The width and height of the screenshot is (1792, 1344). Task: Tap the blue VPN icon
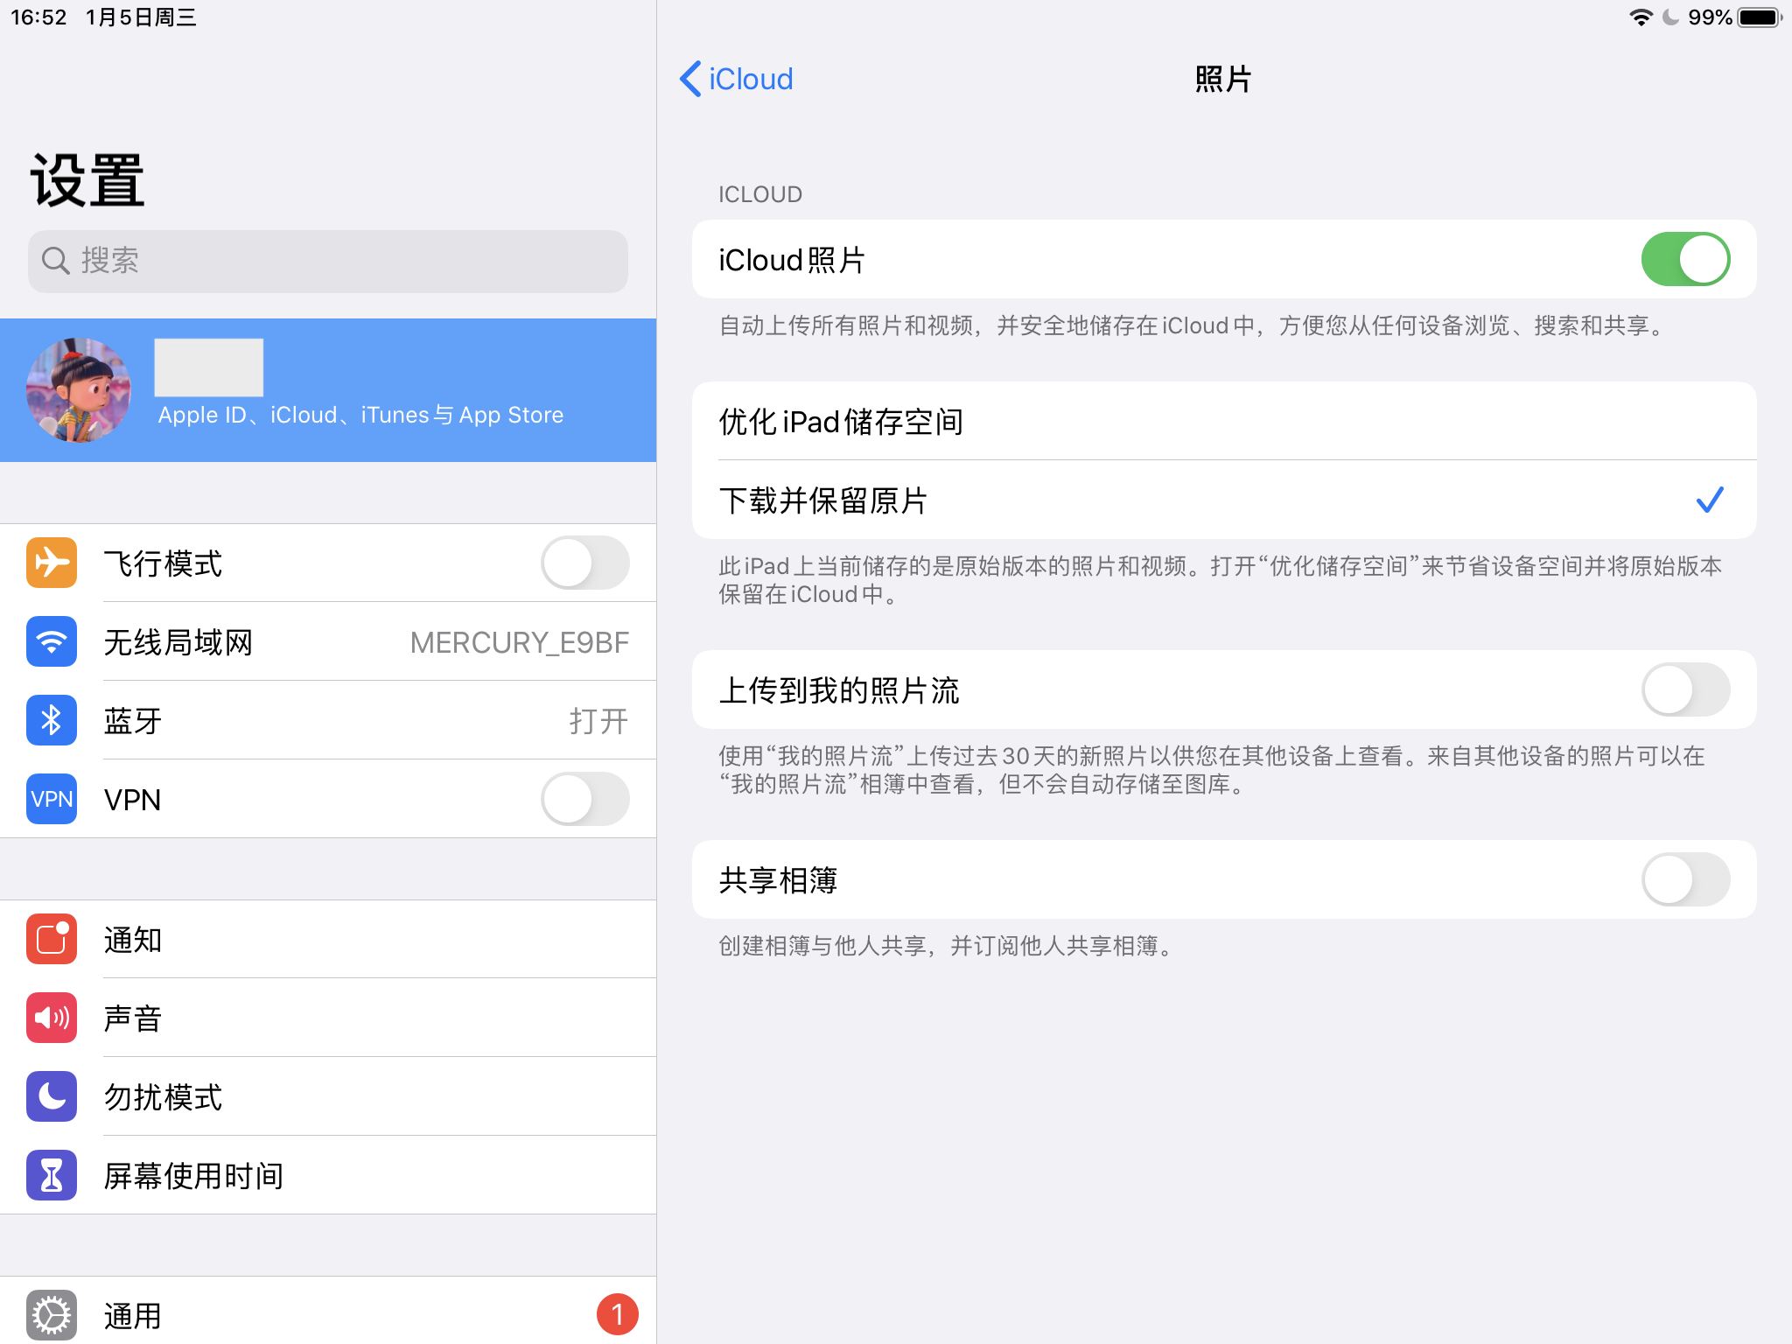coord(52,799)
